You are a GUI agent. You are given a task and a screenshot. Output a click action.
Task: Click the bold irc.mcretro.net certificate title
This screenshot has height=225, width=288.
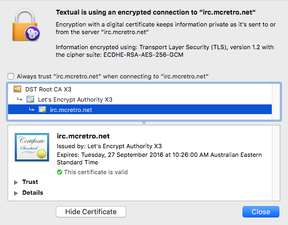[x=83, y=136]
